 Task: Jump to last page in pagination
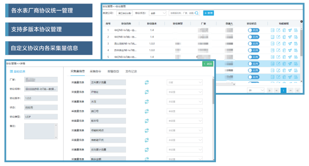pyautogui.click(x=297, y=90)
